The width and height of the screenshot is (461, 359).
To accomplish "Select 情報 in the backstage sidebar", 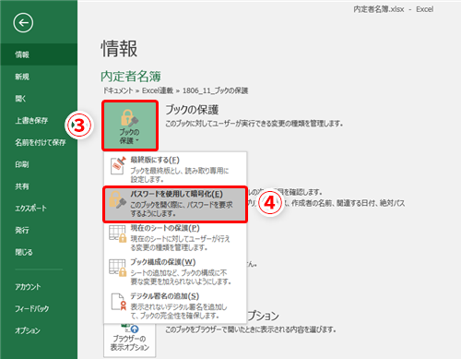I will point(39,54).
